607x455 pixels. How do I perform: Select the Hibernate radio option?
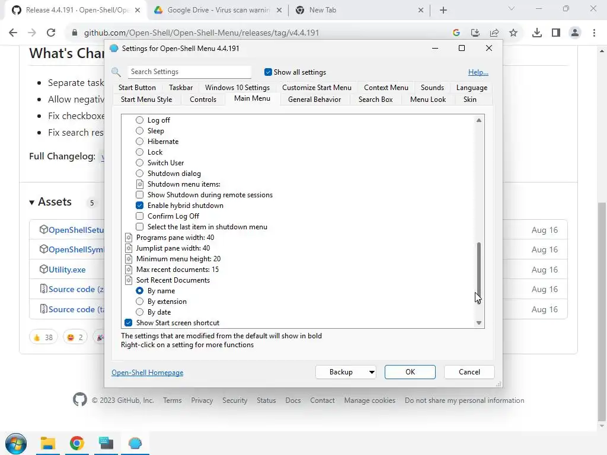tap(140, 141)
